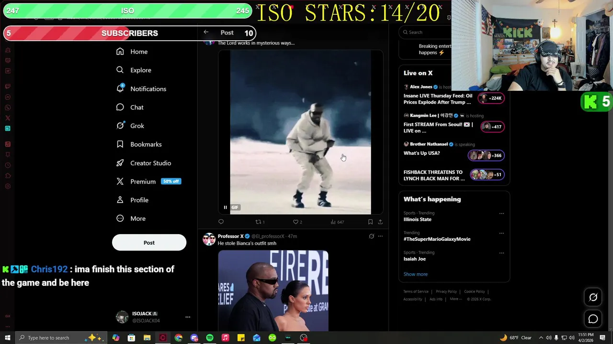The image size is (613, 344).
Task: Open Professor X avatar
Action: pos(209,239)
